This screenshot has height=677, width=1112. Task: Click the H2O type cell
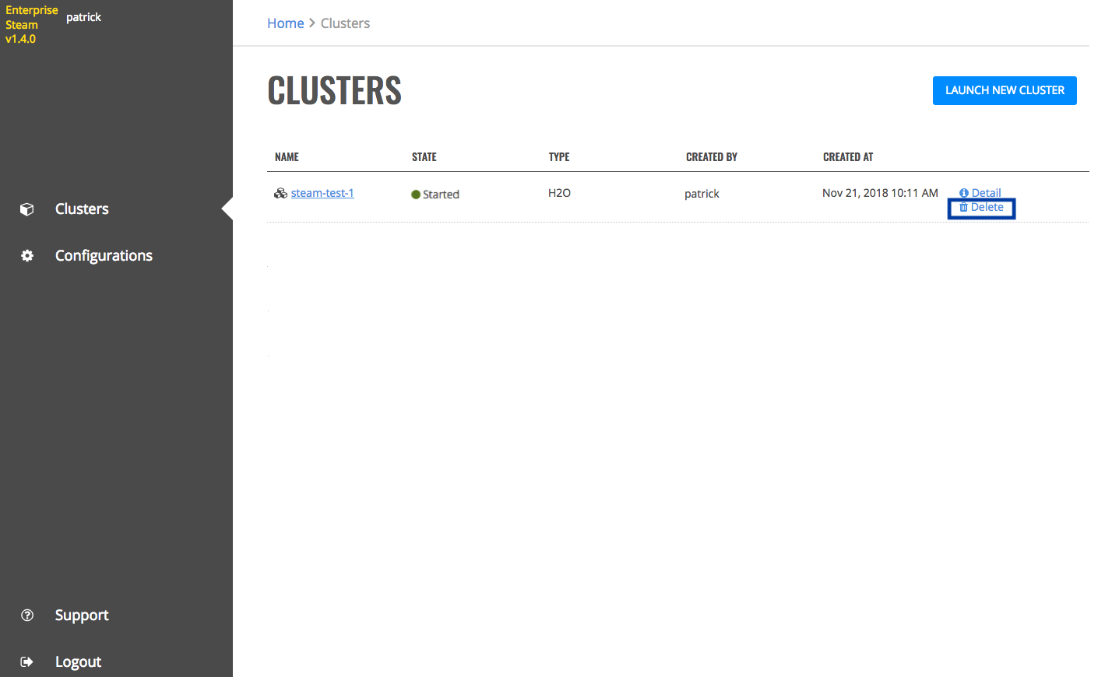pyautogui.click(x=559, y=193)
